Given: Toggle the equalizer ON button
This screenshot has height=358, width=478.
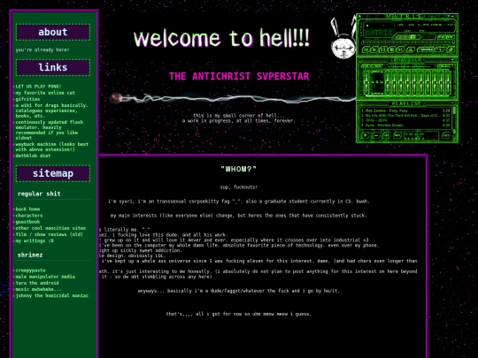Looking at the screenshot, I should click(x=366, y=66).
